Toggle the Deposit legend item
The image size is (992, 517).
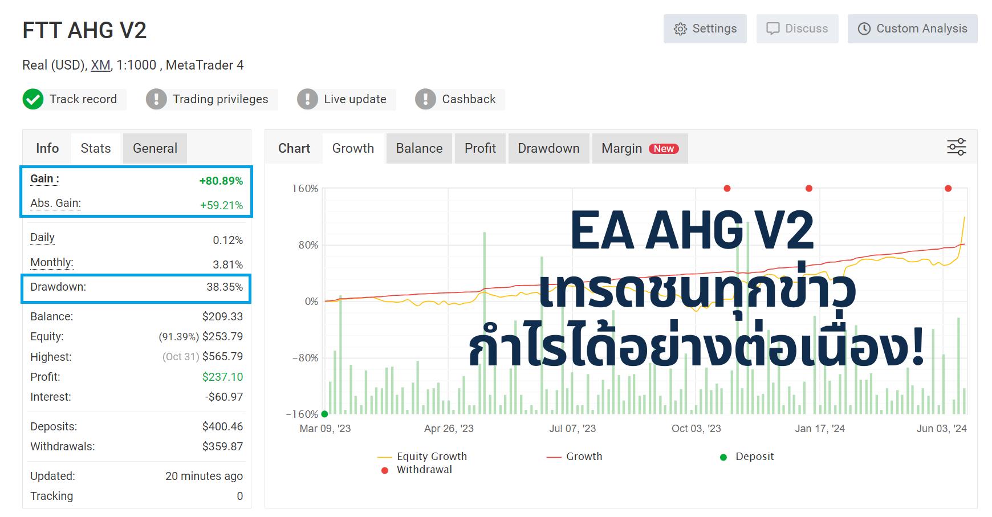747,457
